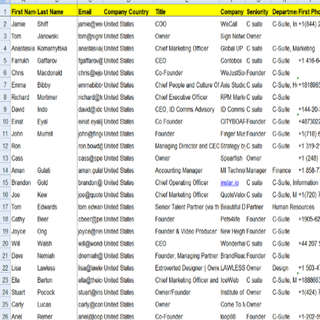
Task: Click the cell containing Pocock
Action: pyautogui.click(x=57, y=292)
